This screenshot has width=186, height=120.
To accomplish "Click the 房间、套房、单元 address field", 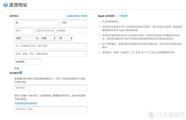I will pos(51,54).
